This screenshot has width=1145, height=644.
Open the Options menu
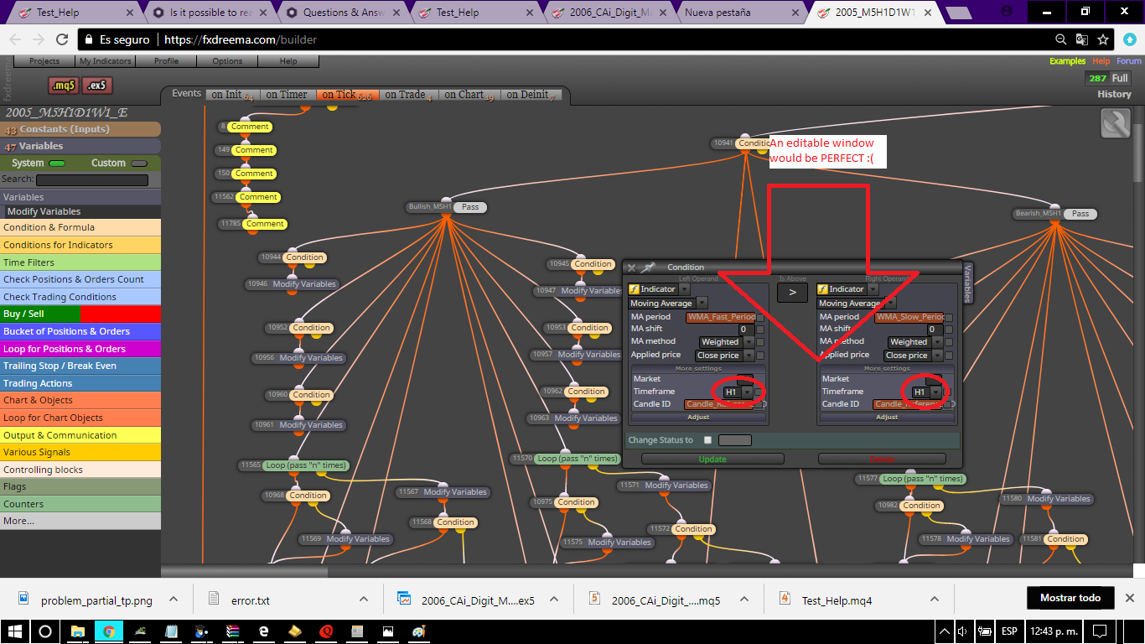pos(227,61)
